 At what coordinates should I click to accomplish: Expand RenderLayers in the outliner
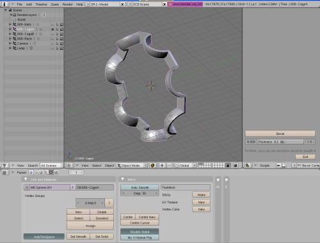tap(12, 15)
